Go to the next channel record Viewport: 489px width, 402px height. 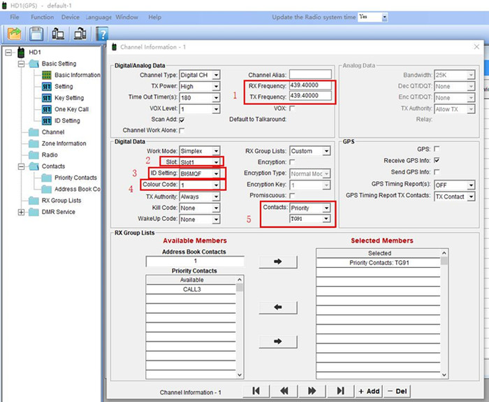click(312, 391)
